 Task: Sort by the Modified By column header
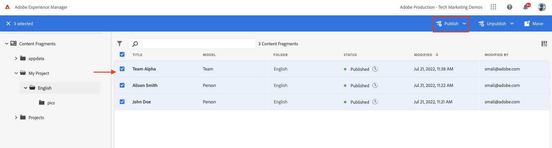pyautogui.click(x=496, y=55)
